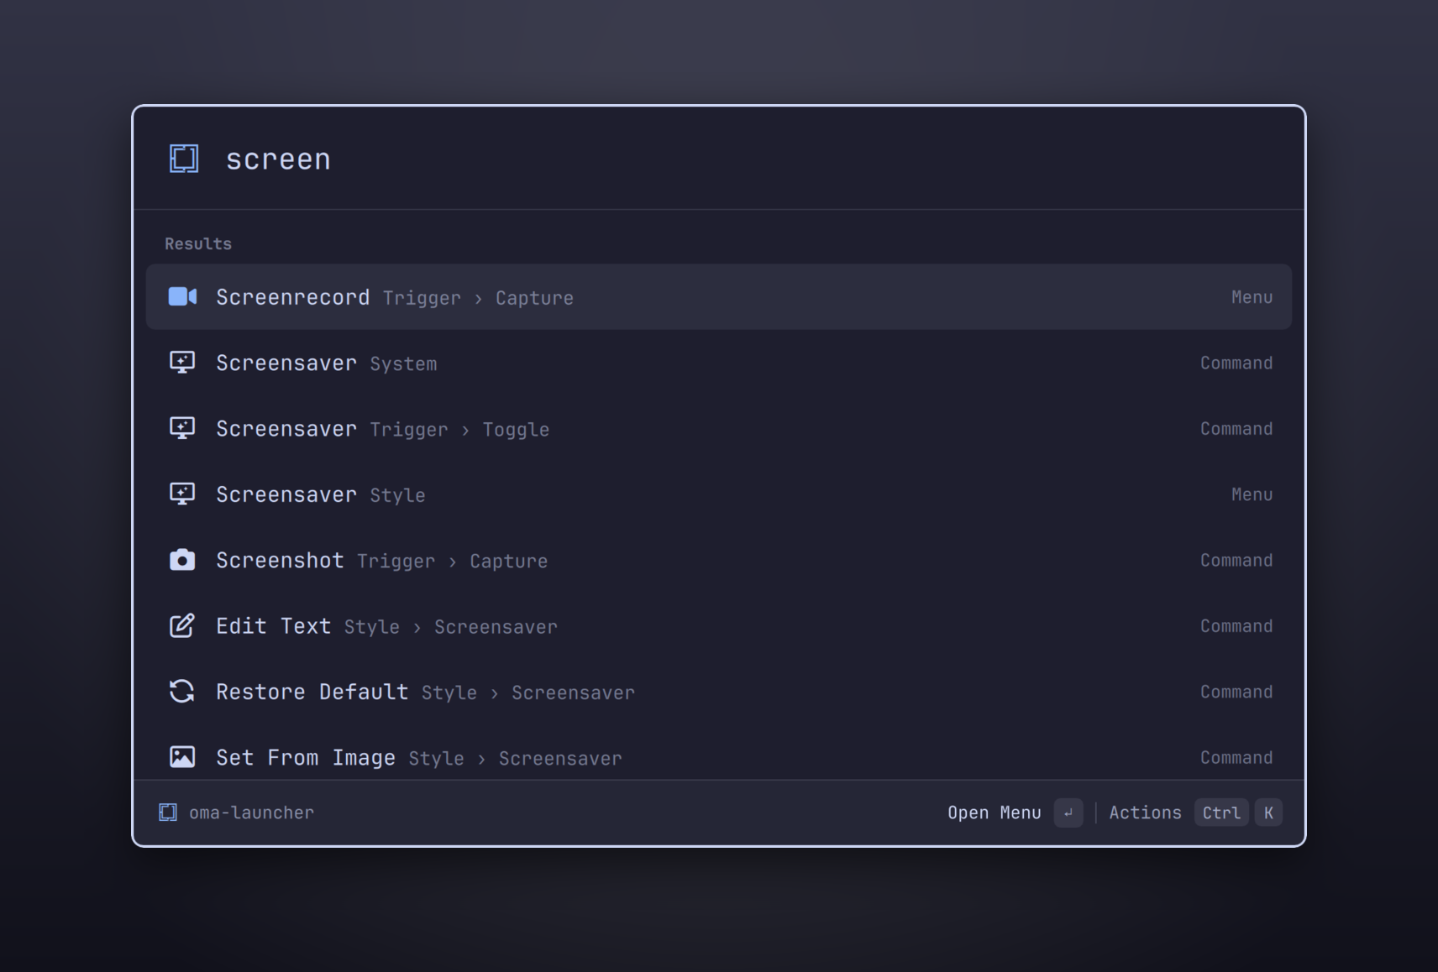Click 'Command' label on the Restore Default row
Image resolution: width=1438 pixels, height=972 pixels.
(1236, 692)
